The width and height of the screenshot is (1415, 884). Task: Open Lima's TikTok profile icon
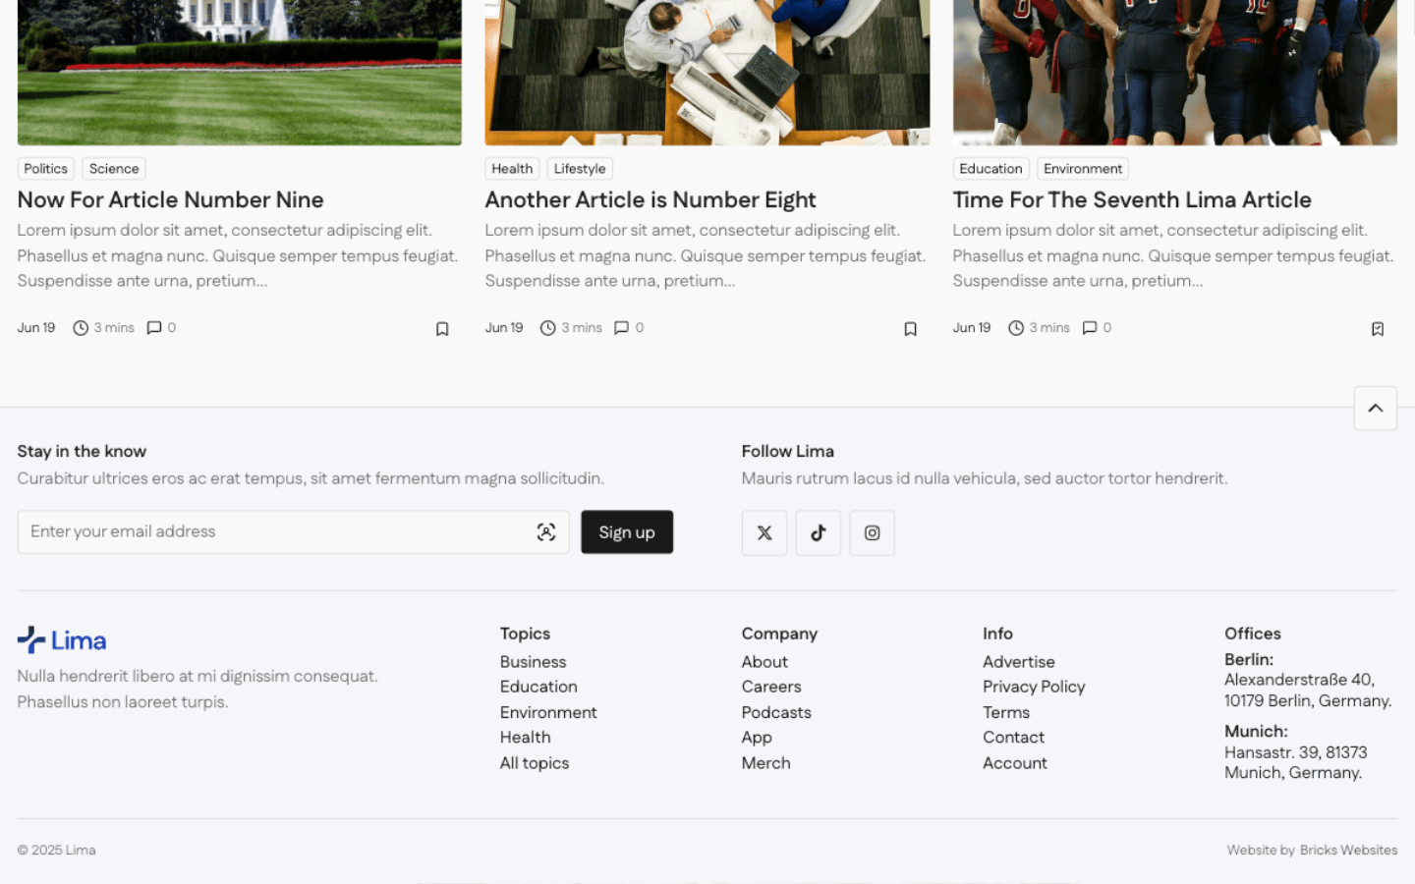818,532
